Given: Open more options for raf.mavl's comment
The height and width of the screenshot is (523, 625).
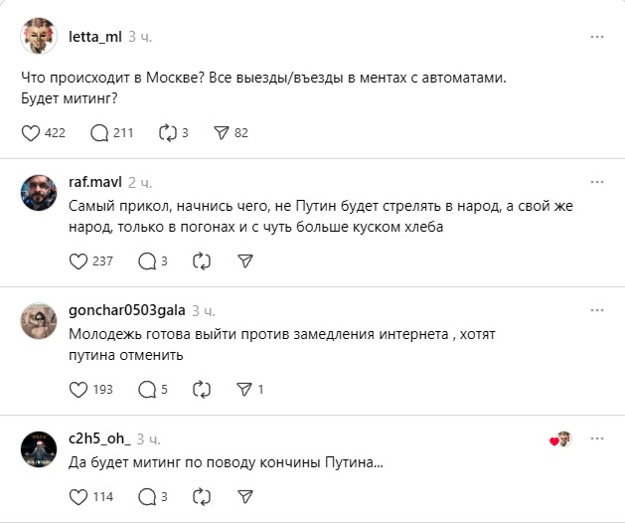Looking at the screenshot, I should (x=596, y=183).
